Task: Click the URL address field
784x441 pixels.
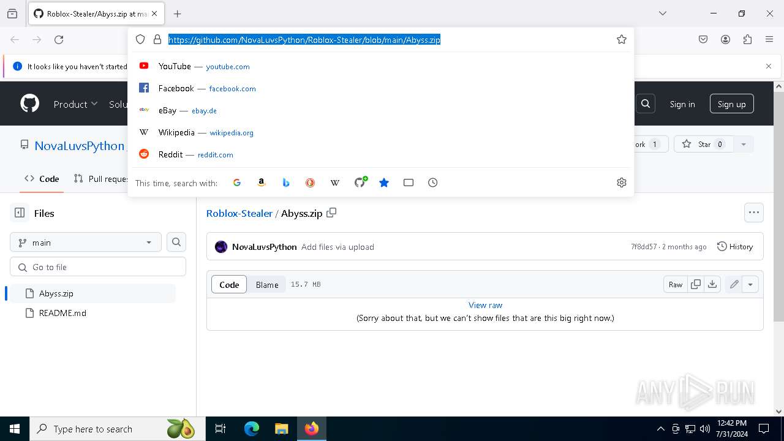Action: coord(388,40)
